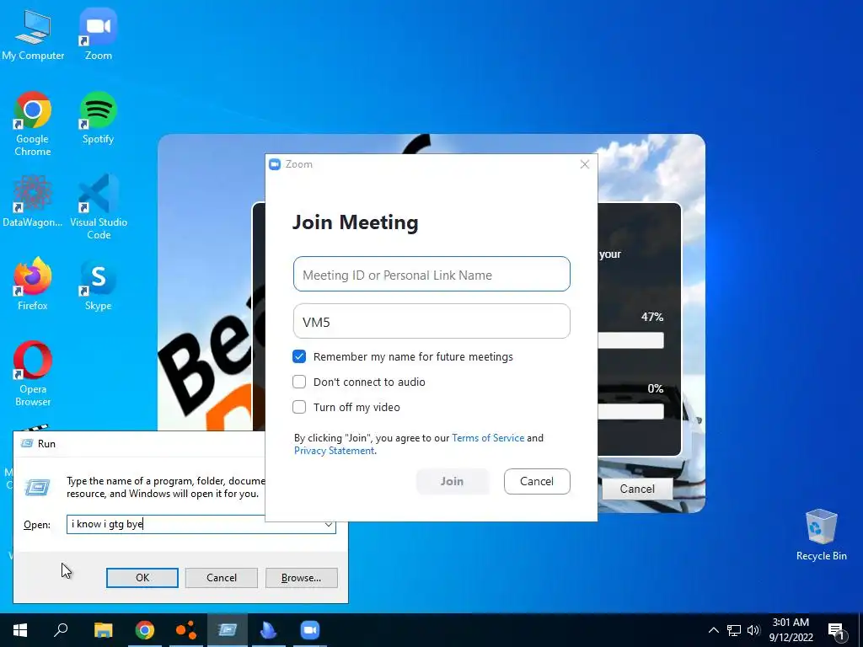
Task: Open the notification center icon
Action: coord(836,631)
